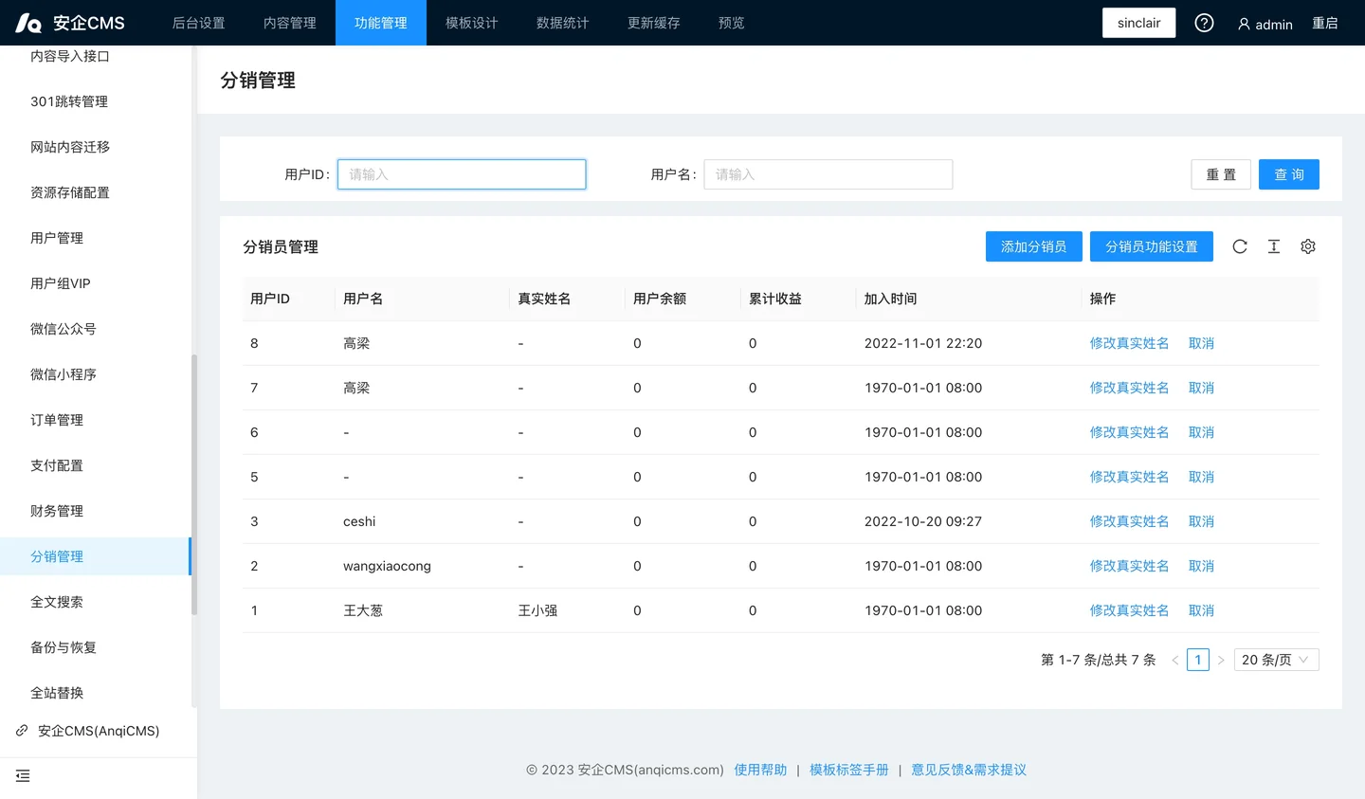Click the 2022-11-01 22:20 join time cell
Image resolution: width=1365 pixels, height=799 pixels.
(x=923, y=343)
